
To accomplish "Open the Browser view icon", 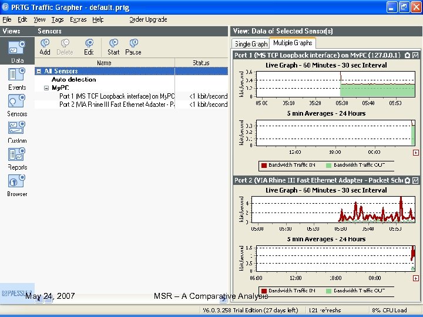I will [16, 181].
